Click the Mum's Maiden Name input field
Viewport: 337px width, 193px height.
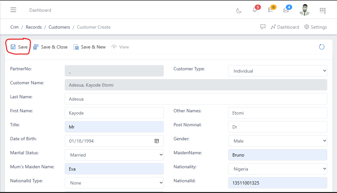[114, 169]
